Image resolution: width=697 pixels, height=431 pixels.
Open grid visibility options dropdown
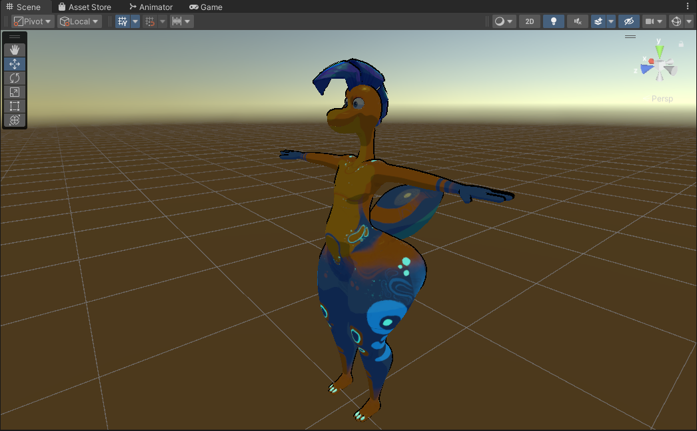135,21
